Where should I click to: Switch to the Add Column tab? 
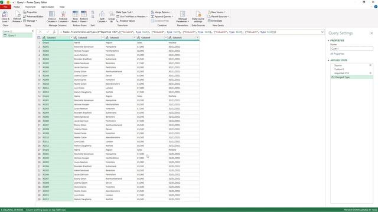[48, 6]
